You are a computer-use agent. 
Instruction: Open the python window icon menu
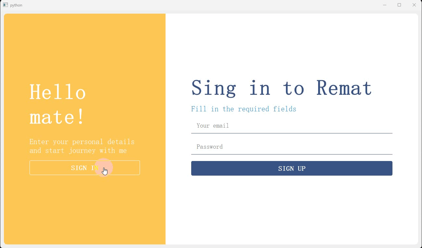5,5
